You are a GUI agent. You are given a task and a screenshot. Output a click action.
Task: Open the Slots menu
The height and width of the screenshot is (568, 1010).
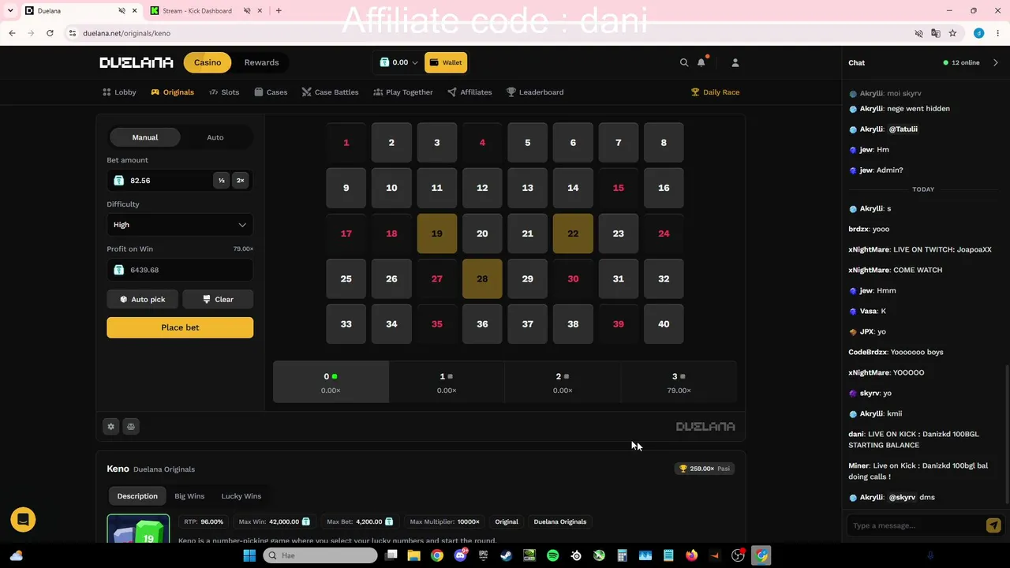coord(224,92)
